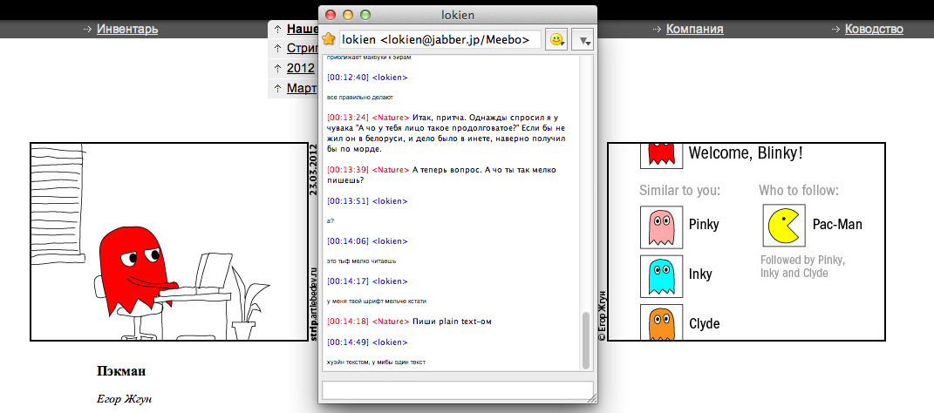This screenshot has height=413, width=934.
Task: Click the Blinky comic panel
Action: click(x=168, y=241)
